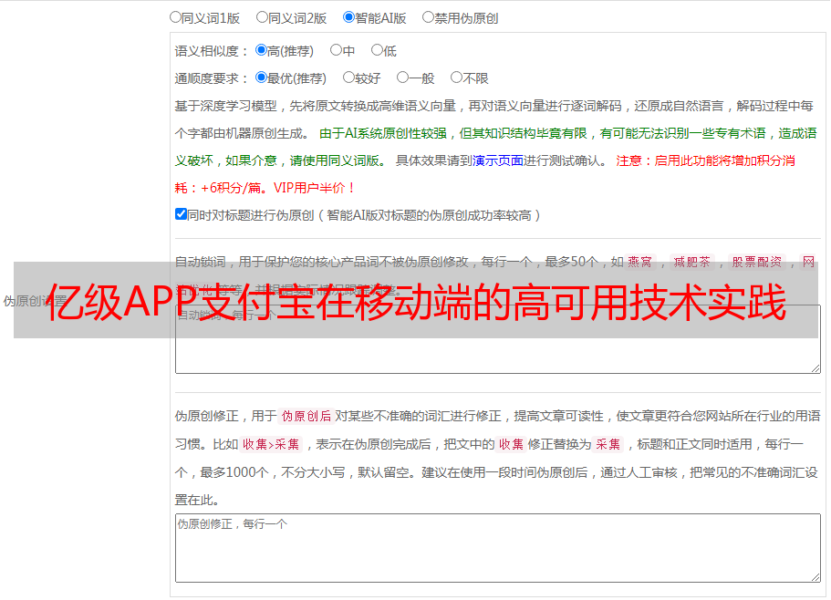Set 语义相似度 to 高(推荐)
Image resolution: width=831 pixels, height=600 pixels.
261,50
